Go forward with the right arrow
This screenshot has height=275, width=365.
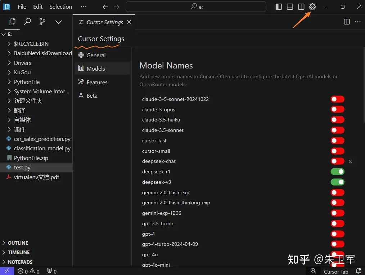pos(116,7)
